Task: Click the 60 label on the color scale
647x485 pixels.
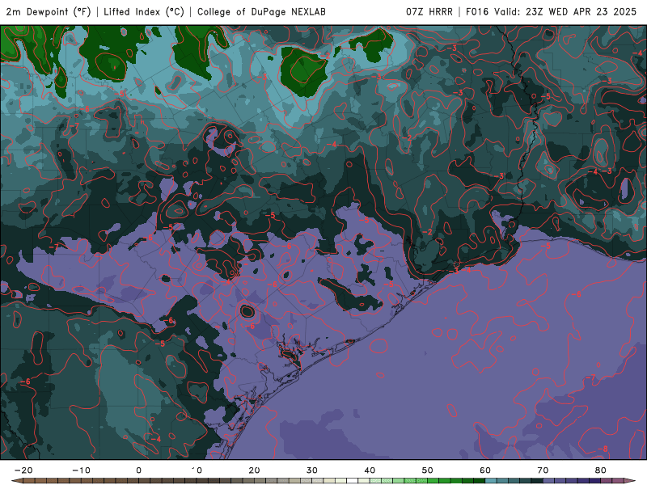Action: click(485, 470)
